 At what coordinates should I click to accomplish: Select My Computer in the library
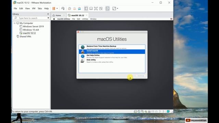click(26, 23)
